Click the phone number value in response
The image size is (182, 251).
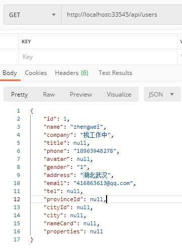pyautogui.click(x=95, y=151)
